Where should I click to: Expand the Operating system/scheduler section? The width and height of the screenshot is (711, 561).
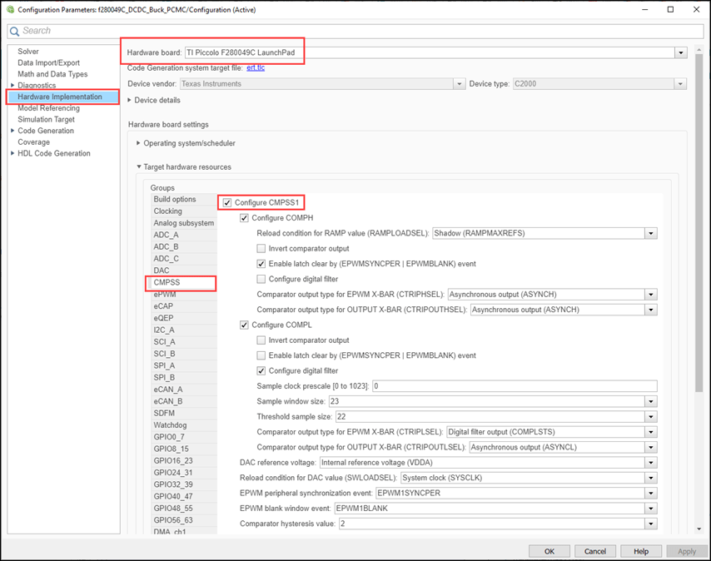(x=138, y=143)
